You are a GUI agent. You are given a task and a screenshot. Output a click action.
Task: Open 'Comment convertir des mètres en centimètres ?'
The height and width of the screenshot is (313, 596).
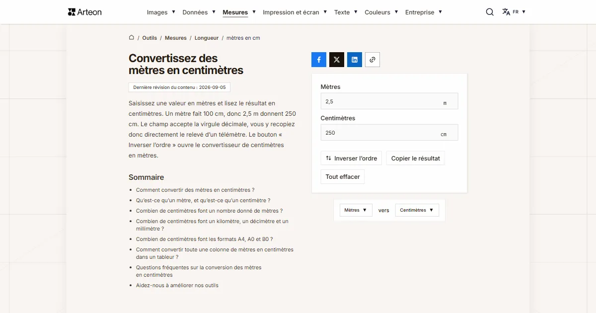point(195,190)
